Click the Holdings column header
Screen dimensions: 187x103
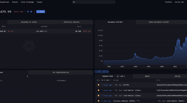[44, 26]
